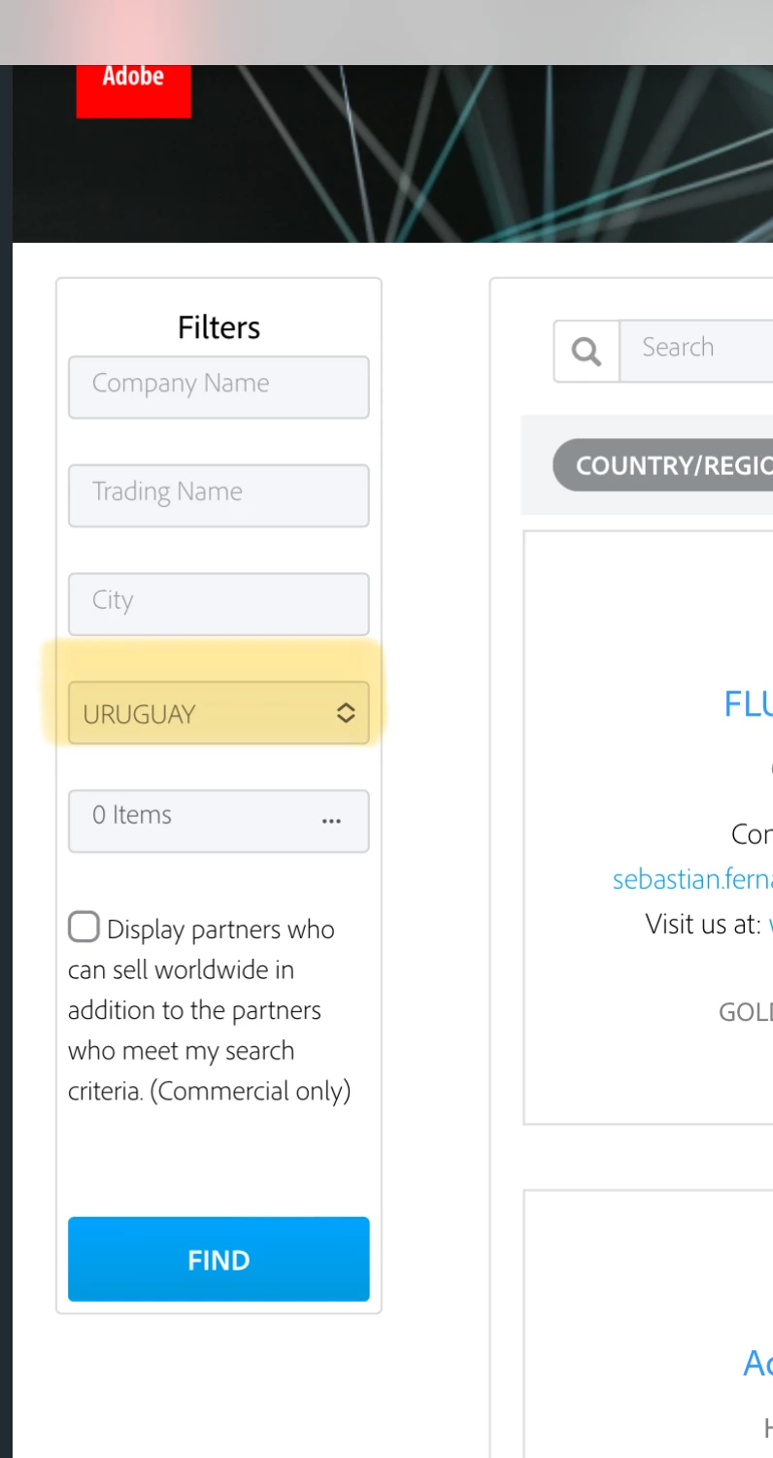This screenshot has height=1458, width=773.
Task: Open the sebastian.ferna email link
Action: (692, 879)
